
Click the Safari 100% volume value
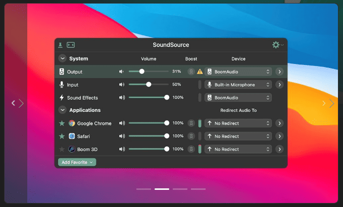pos(178,136)
